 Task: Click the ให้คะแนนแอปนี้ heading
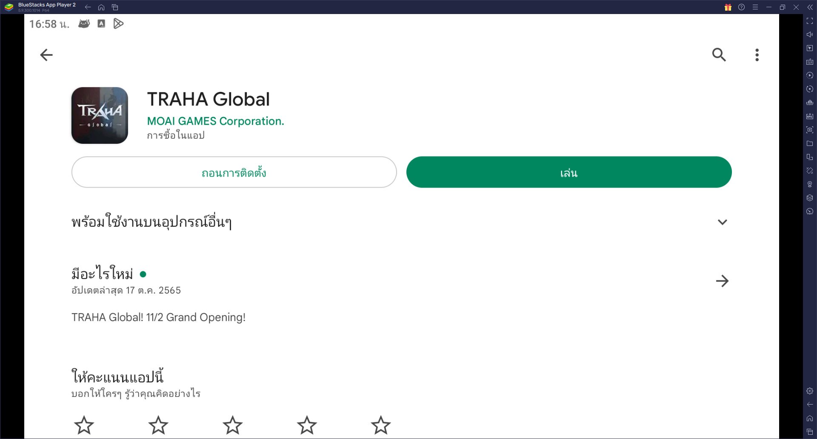(117, 377)
